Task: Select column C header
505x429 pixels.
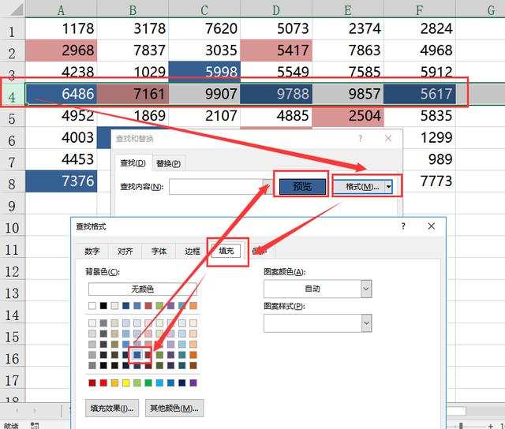Action: tap(204, 9)
